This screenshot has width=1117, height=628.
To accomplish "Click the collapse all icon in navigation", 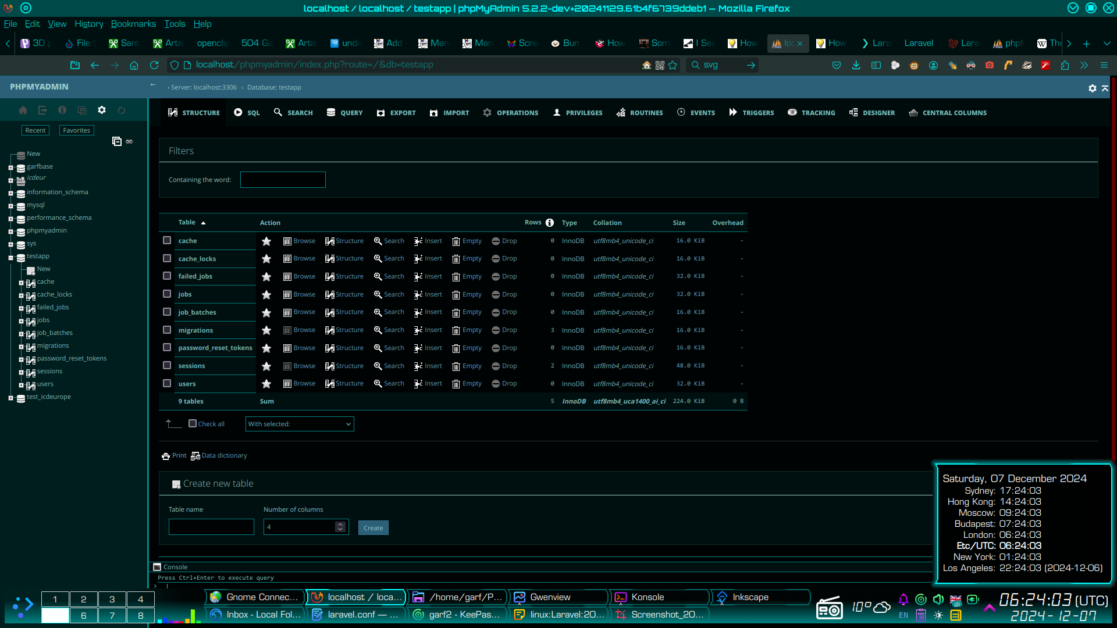I will click(x=116, y=141).
